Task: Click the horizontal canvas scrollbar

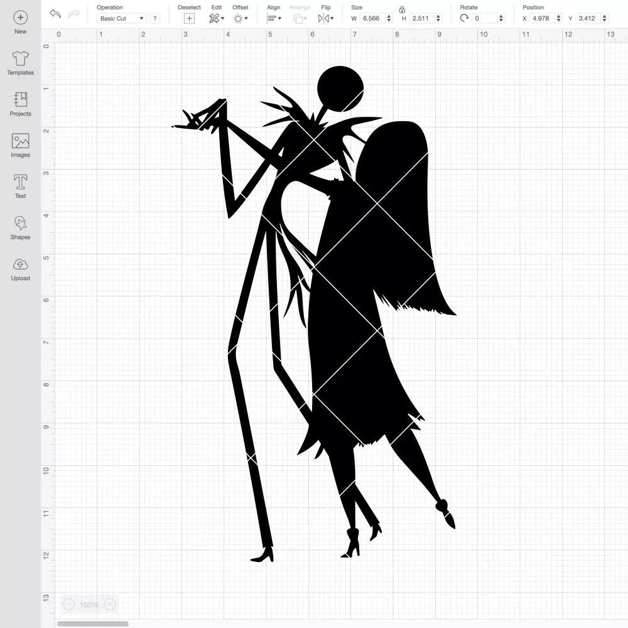Action: (92, 624)
